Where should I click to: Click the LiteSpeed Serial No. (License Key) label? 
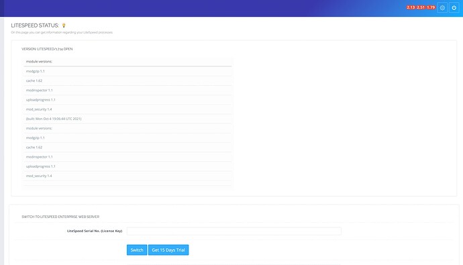pos(95,231)
